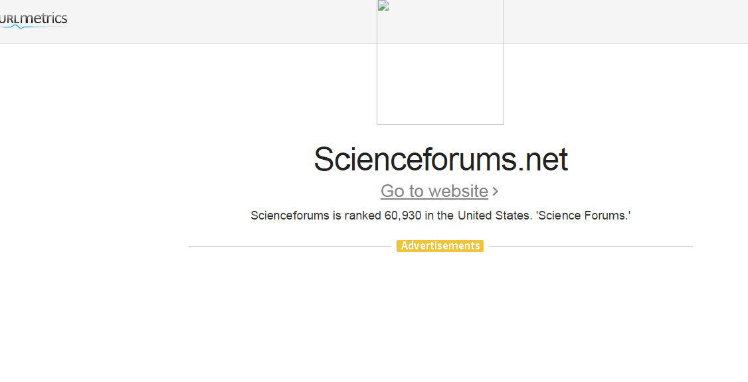
Task: Click the yellow Advertisements label
Action: tap(440, 246)
